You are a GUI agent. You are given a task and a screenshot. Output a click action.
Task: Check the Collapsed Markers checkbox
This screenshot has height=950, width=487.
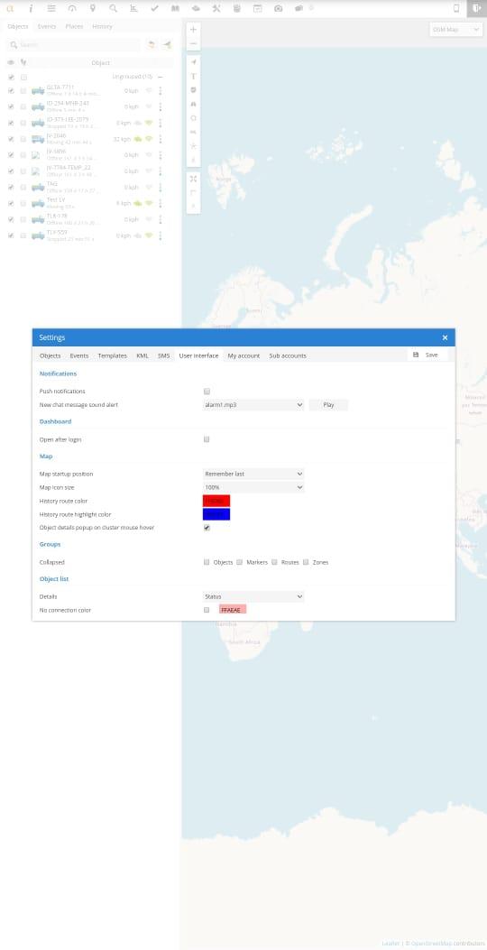pyautogui.click(x=239, y=562)
